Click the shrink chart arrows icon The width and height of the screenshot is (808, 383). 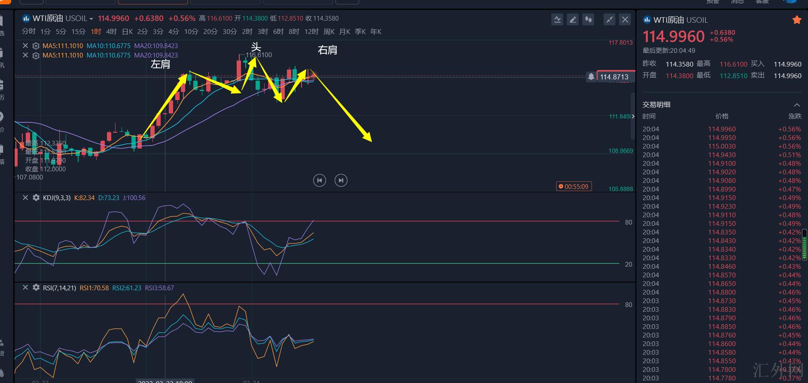pyautogui.click(x=609, y=19)
